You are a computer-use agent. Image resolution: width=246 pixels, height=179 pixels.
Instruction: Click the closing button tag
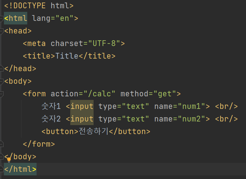[x=129, y=132]
